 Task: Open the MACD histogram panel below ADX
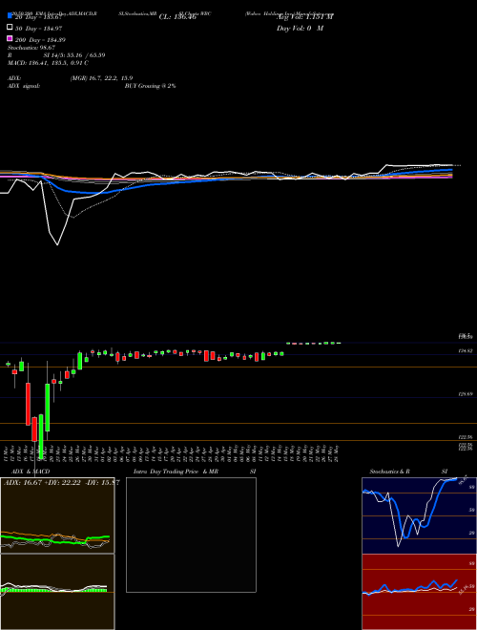click(x=57, y=592)
